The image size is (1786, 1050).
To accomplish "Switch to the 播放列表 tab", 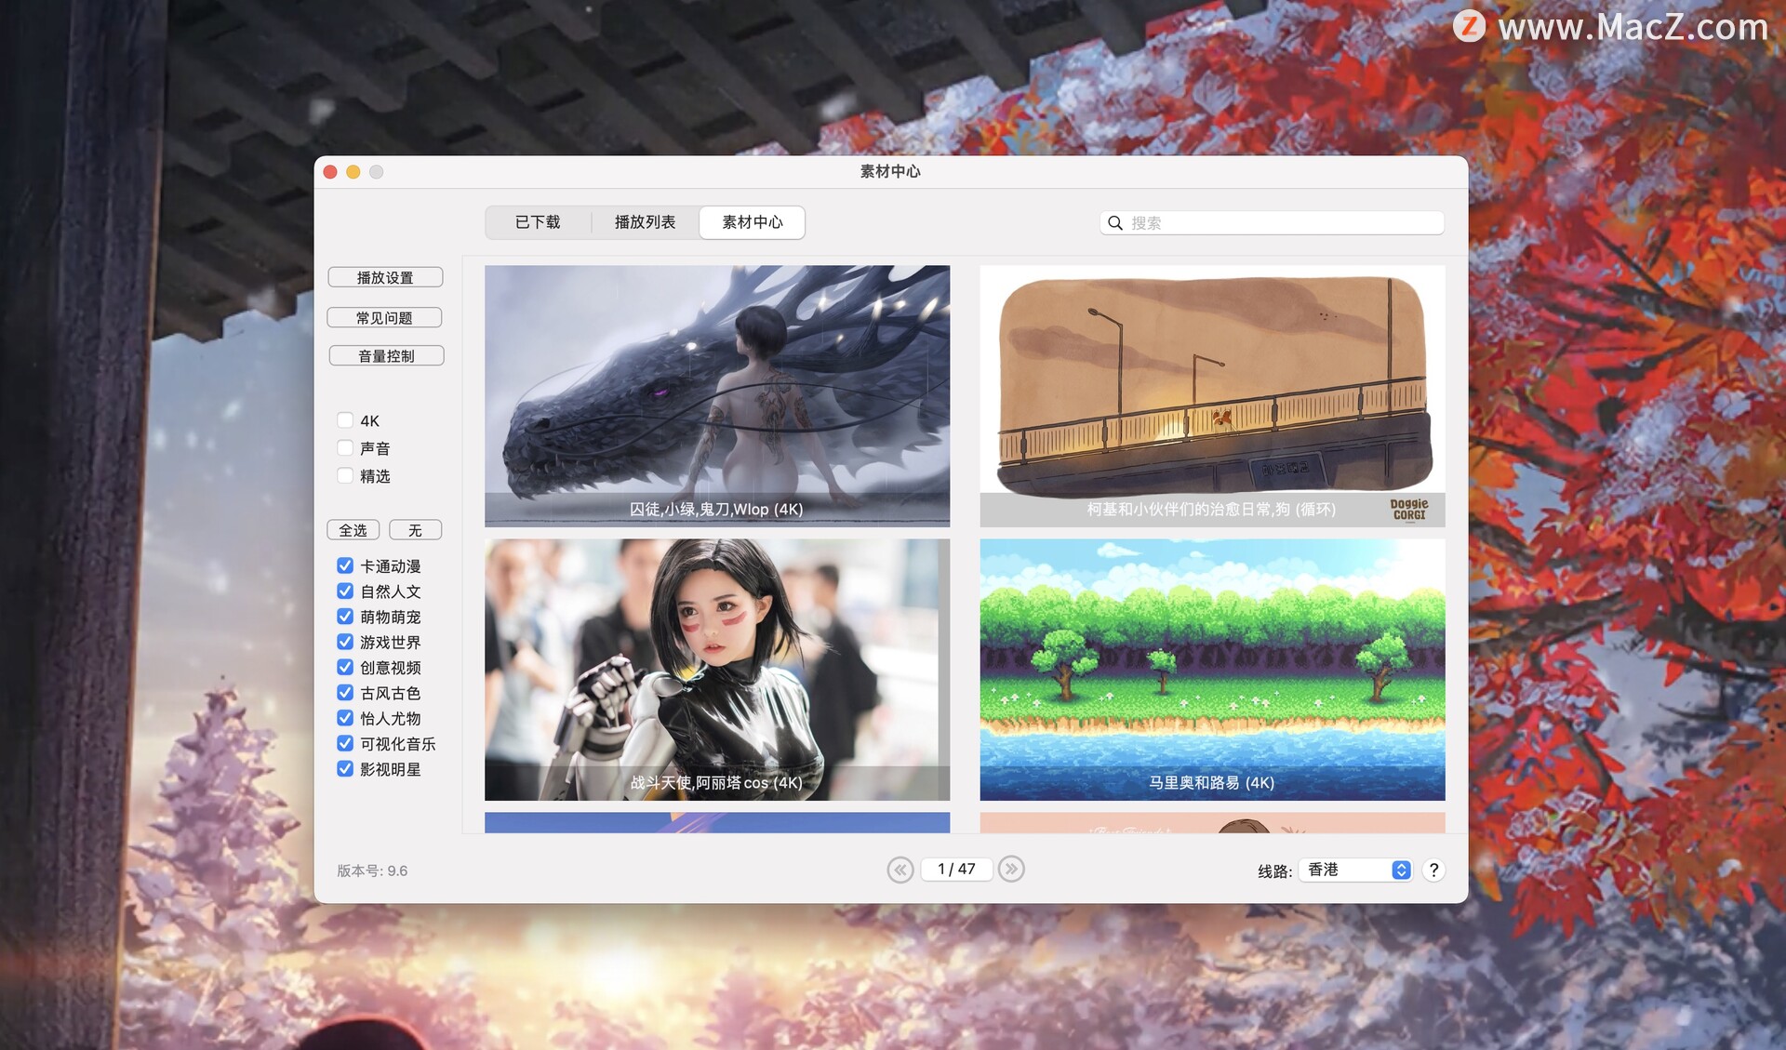I will (x=645, y=222).
